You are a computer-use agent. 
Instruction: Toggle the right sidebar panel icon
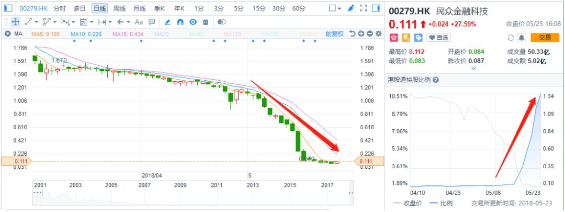pos(376,8)
